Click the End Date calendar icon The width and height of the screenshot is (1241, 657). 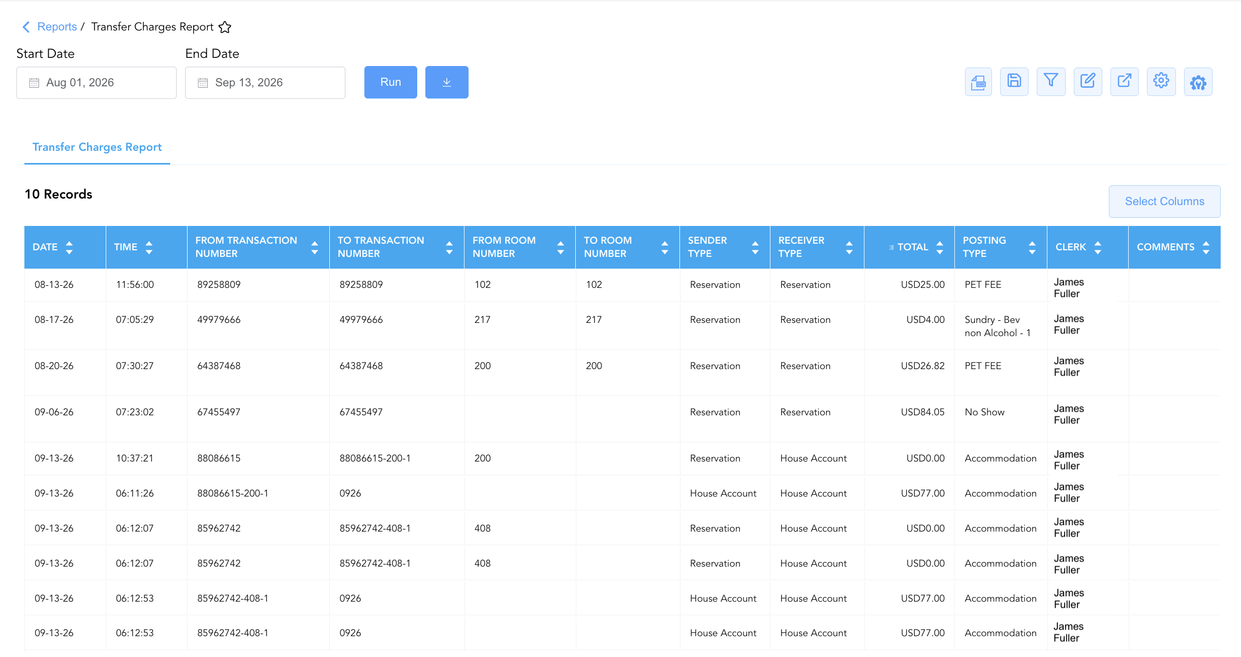click(203, 83)
